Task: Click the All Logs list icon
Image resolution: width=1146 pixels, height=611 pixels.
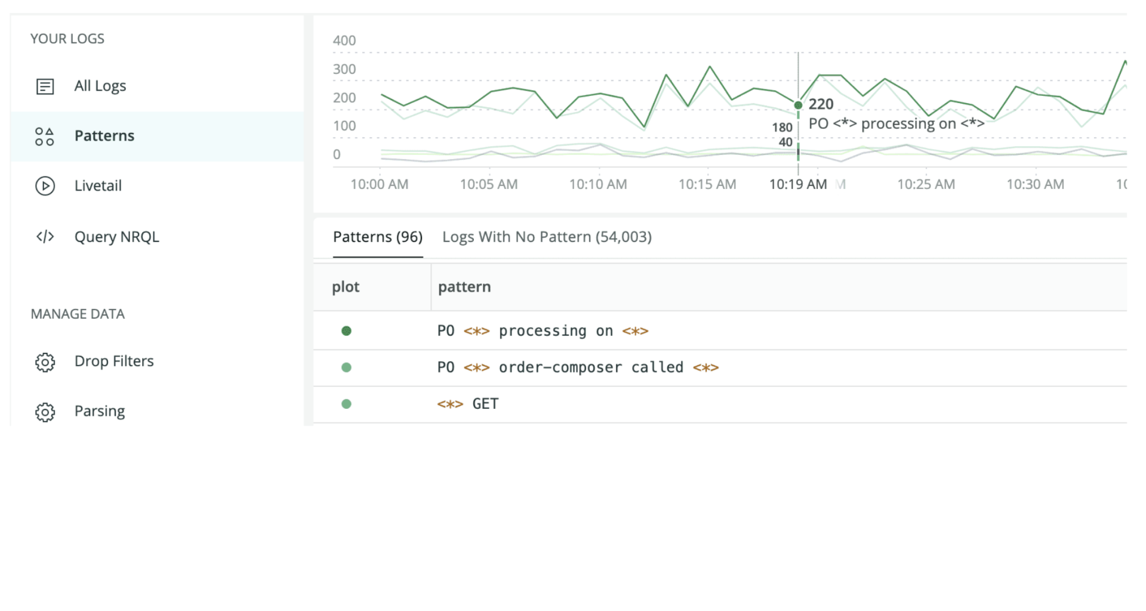Action: click(x=45, y=86)
